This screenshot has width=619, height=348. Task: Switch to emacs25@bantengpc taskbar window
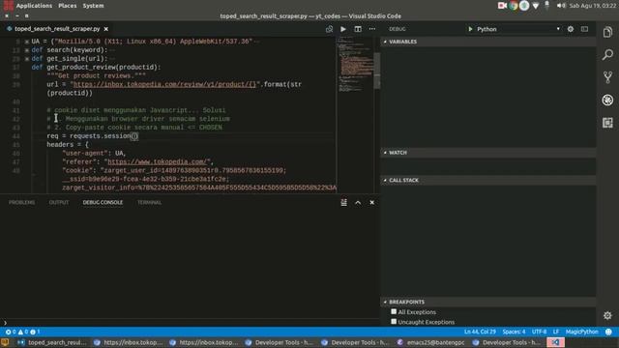coord(430,342)
